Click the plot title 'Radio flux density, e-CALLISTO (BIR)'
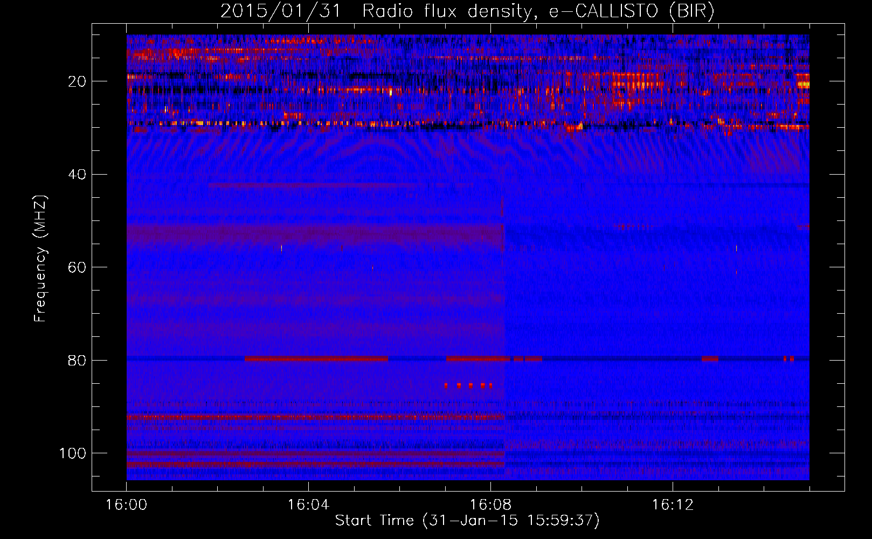872x539 pixels. tap(538, 11)
